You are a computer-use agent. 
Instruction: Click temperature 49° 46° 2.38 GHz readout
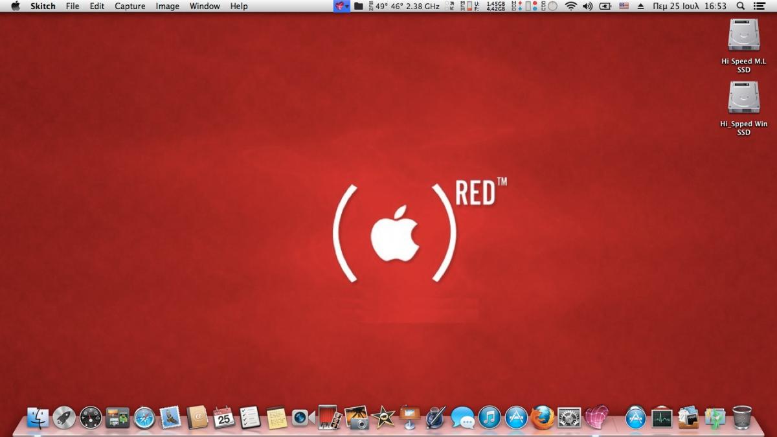tap(403, 6)
